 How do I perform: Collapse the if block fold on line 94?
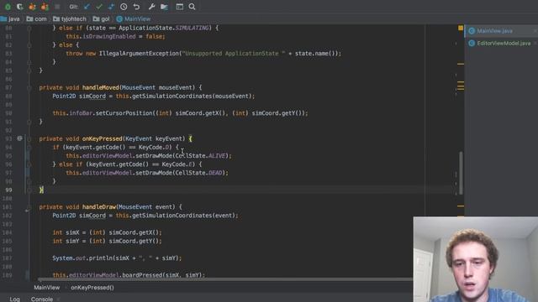pyautogui.click(x=29, y=148)
